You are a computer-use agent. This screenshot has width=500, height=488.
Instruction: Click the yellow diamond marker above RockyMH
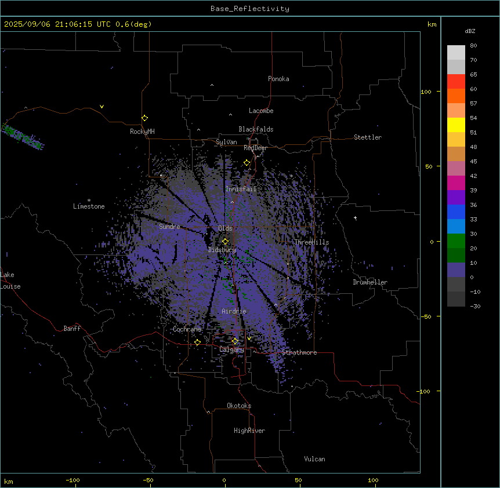tap(144, 118)
